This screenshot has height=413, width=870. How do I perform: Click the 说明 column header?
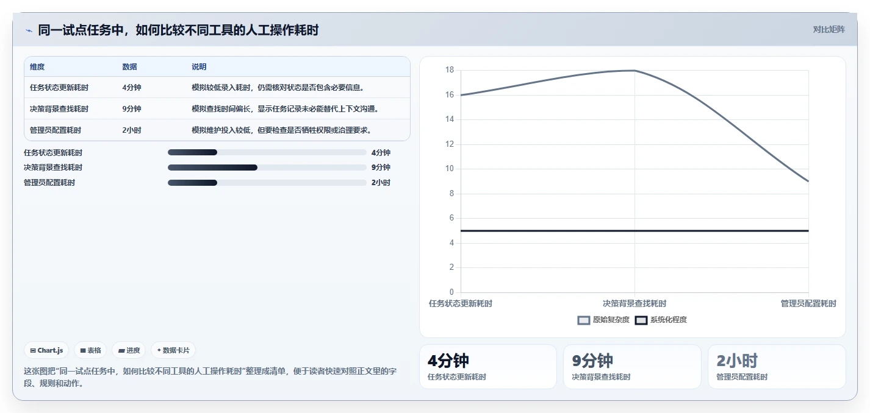pos(199,67)
